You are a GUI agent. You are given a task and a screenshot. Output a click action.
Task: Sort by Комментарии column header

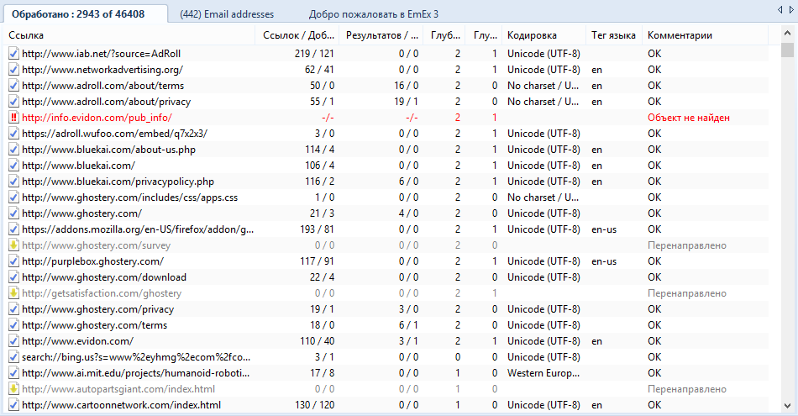(705, 35)
